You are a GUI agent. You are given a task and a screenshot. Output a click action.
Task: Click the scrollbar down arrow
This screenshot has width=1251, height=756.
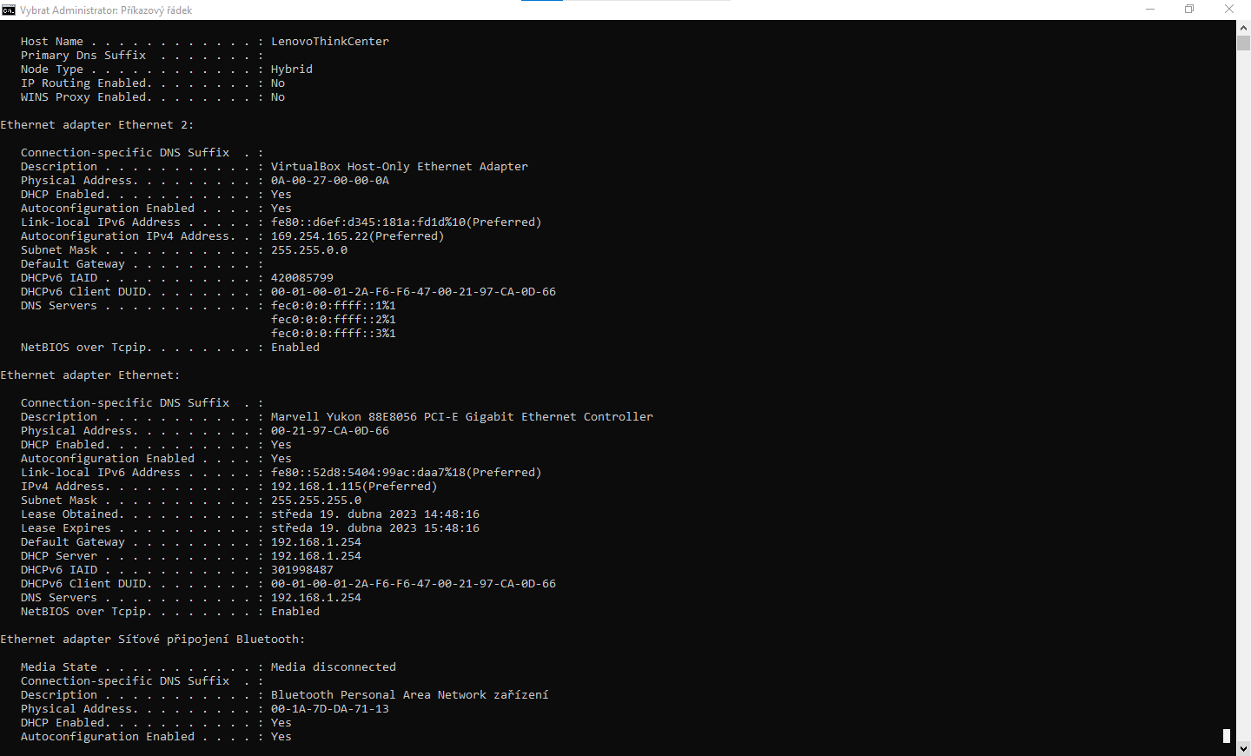(1243, 748)
